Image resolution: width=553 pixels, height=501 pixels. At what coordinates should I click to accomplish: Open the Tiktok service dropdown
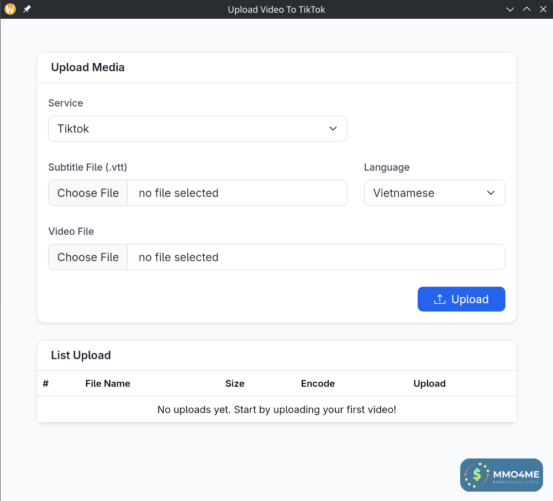(197, 129)
